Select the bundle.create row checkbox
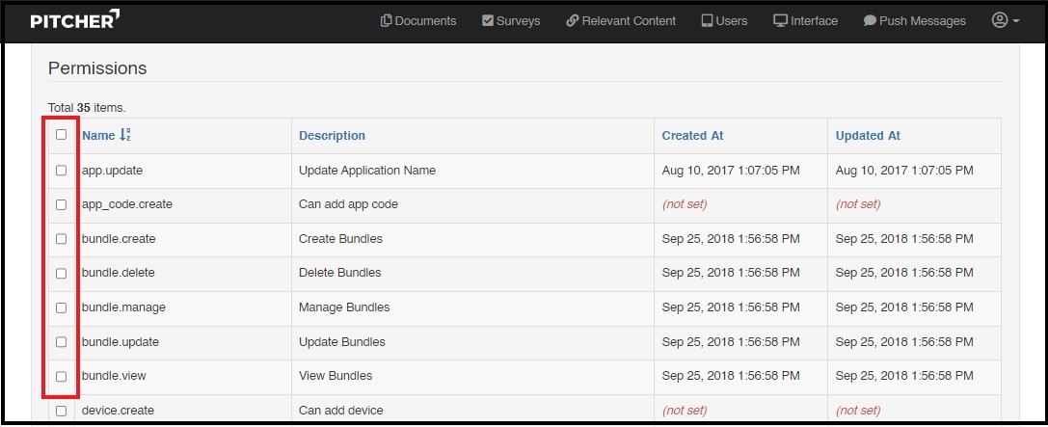 (61, 239)
